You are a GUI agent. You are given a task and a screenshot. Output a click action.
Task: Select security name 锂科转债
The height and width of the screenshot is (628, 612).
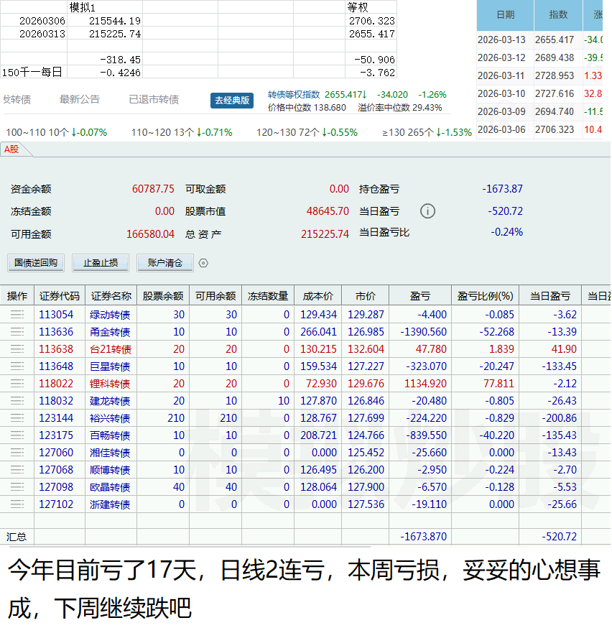110,384
